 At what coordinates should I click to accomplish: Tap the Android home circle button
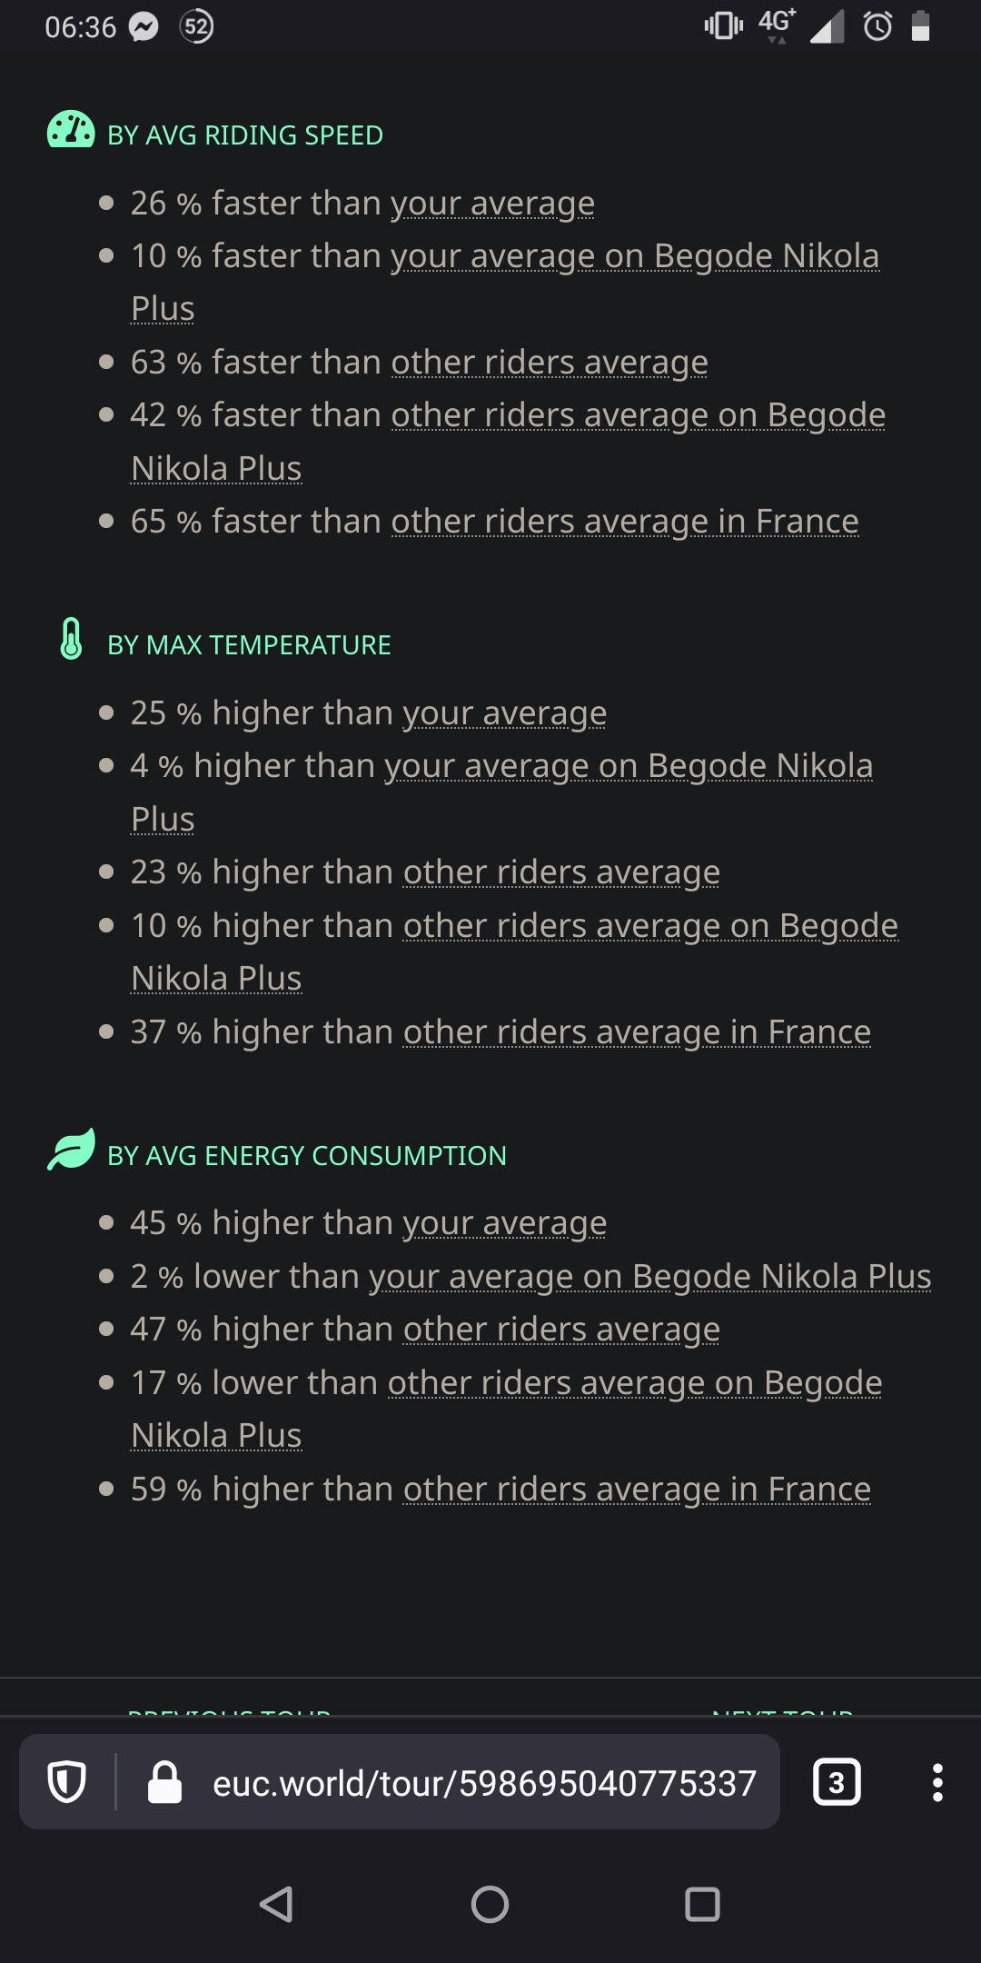[x=490, y=1904]
